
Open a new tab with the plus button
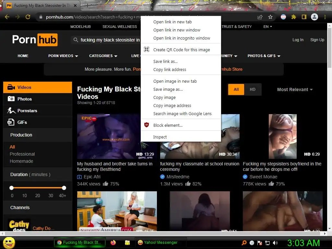[87, 6]
